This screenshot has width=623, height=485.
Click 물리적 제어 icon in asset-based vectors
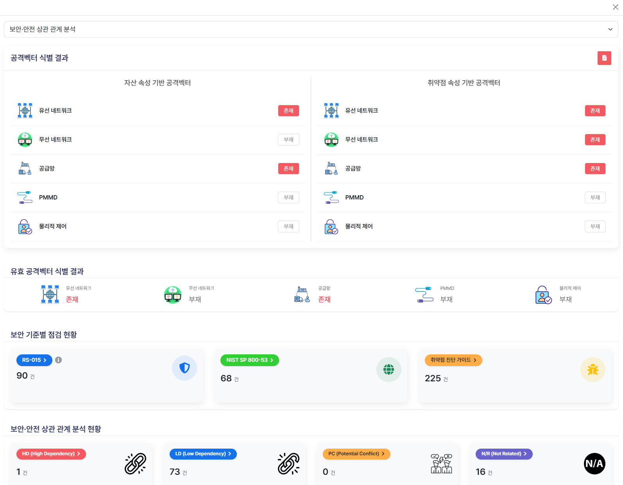point(25,226)
